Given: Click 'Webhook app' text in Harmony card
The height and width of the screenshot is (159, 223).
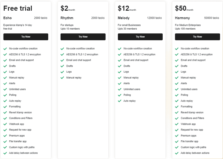Looking at the screenshot, I should tap(188, 124).
